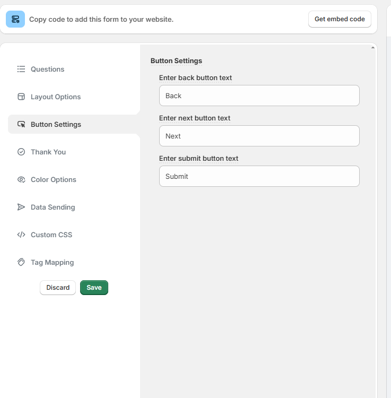Image resolution: width=391 pixels, height=398 pixels.
Task: Click the Data Sending paper plane icon
Action: coord(21,207)
